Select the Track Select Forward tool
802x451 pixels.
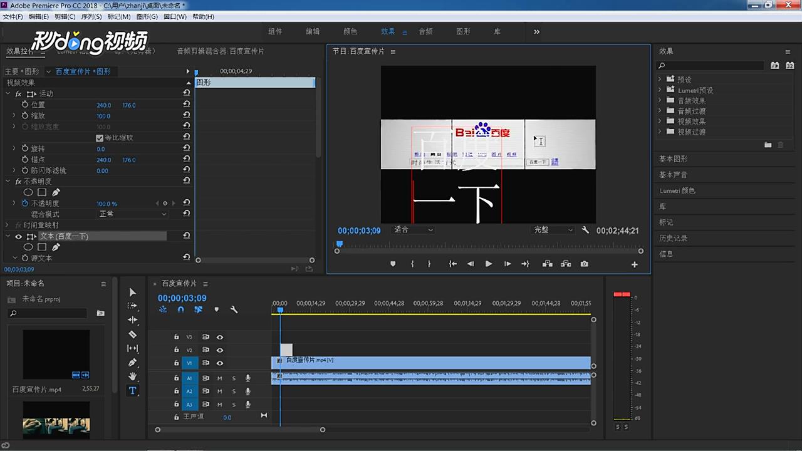click(132, 306)
